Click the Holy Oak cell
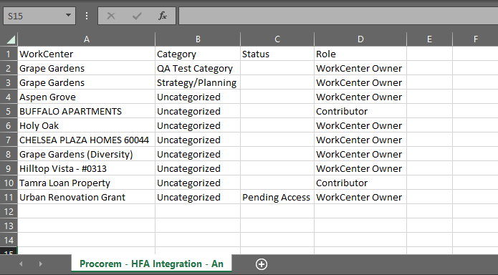Image resolution: width=498 pixels, height=275 pixels. pos(87,126)
